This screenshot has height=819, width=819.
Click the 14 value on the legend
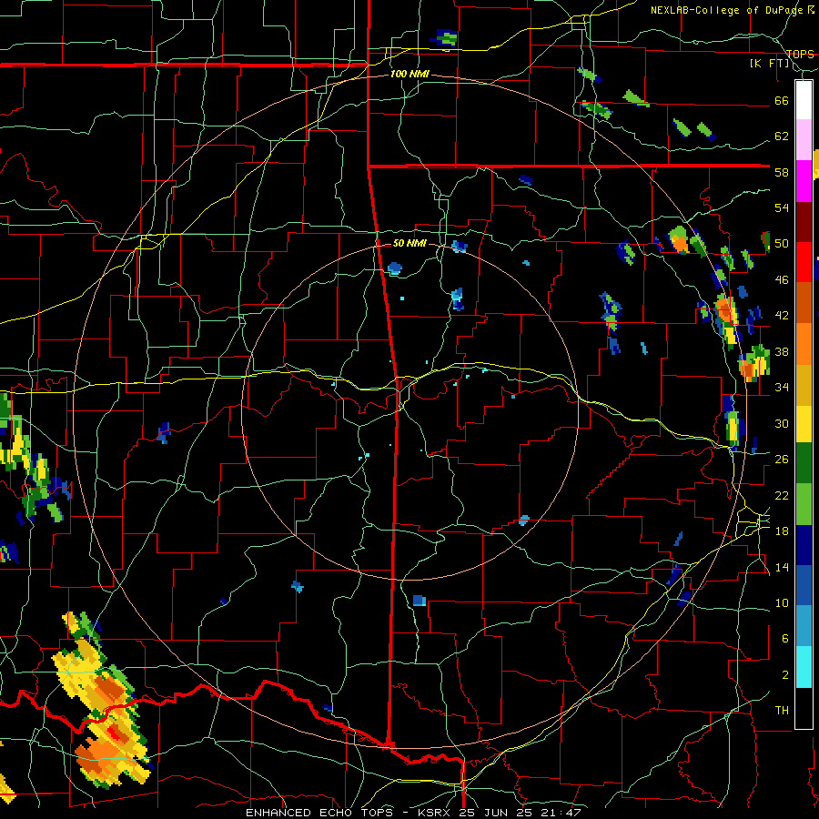pyautogui.click(x=782, y=567)
